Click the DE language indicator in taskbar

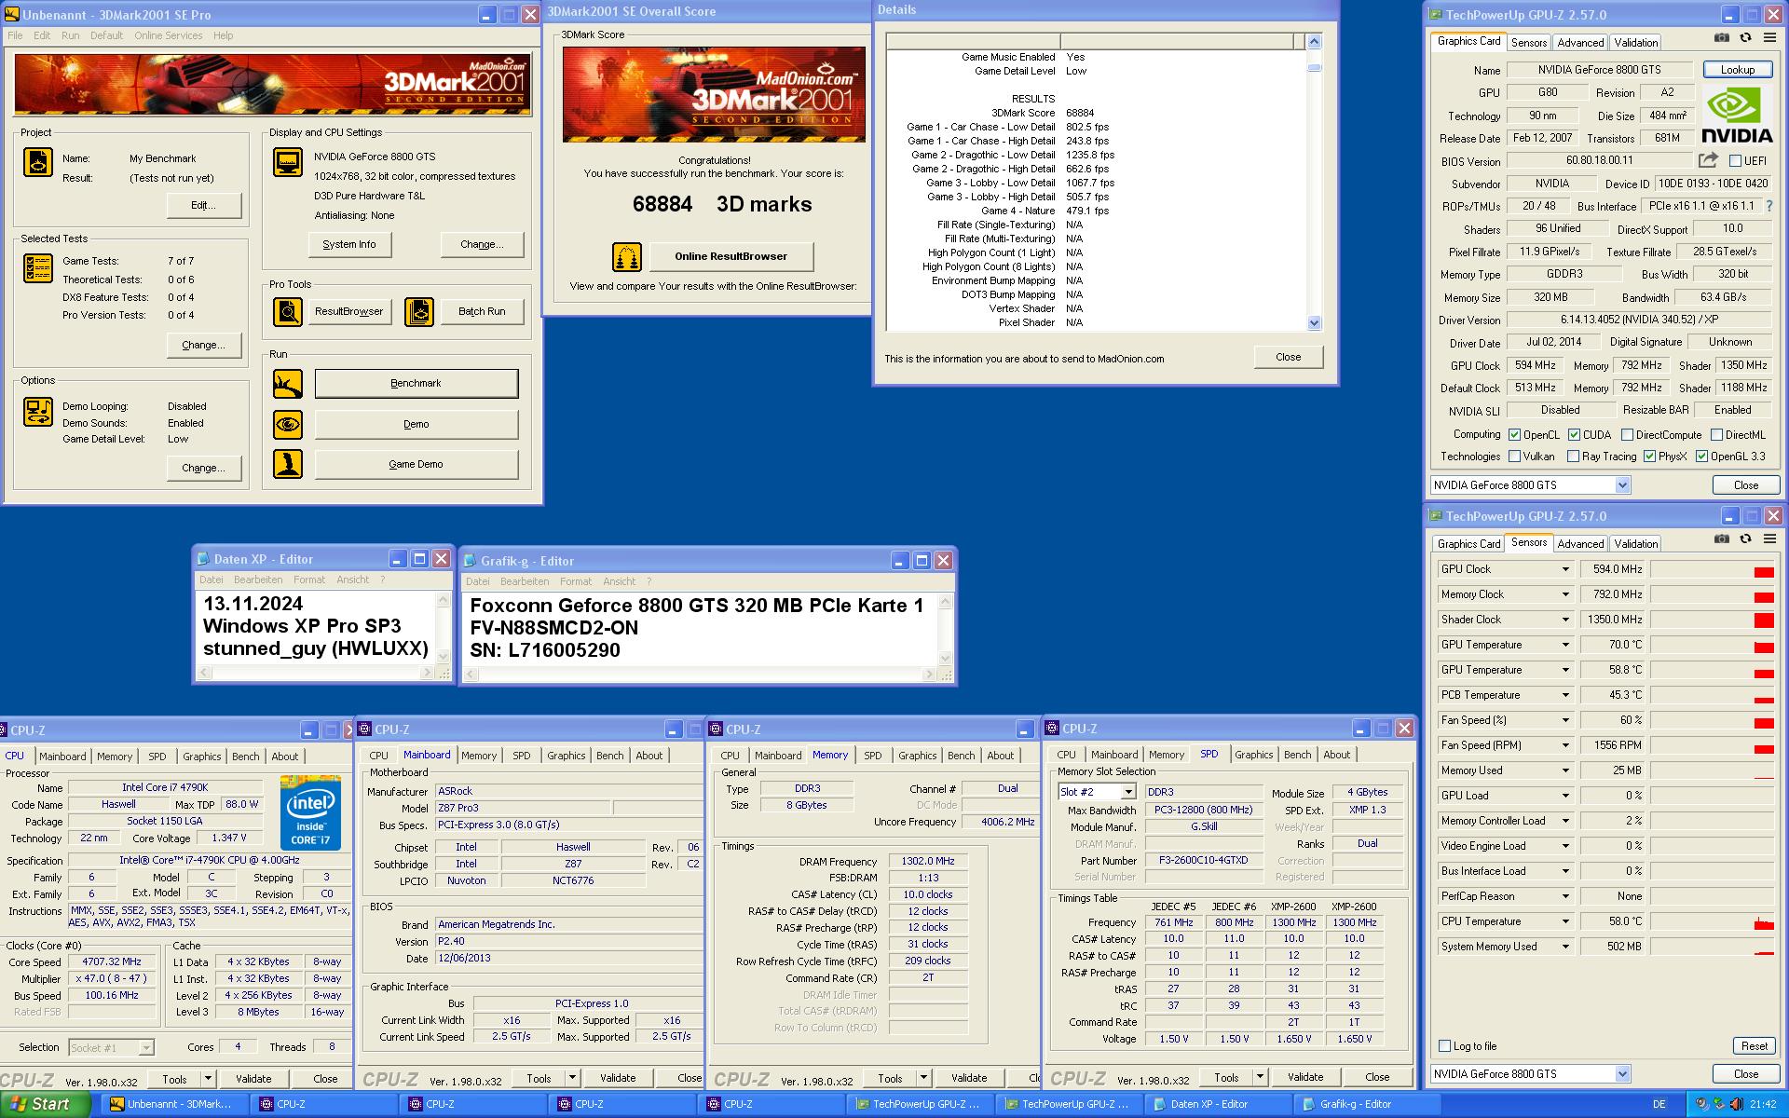1659,1104
